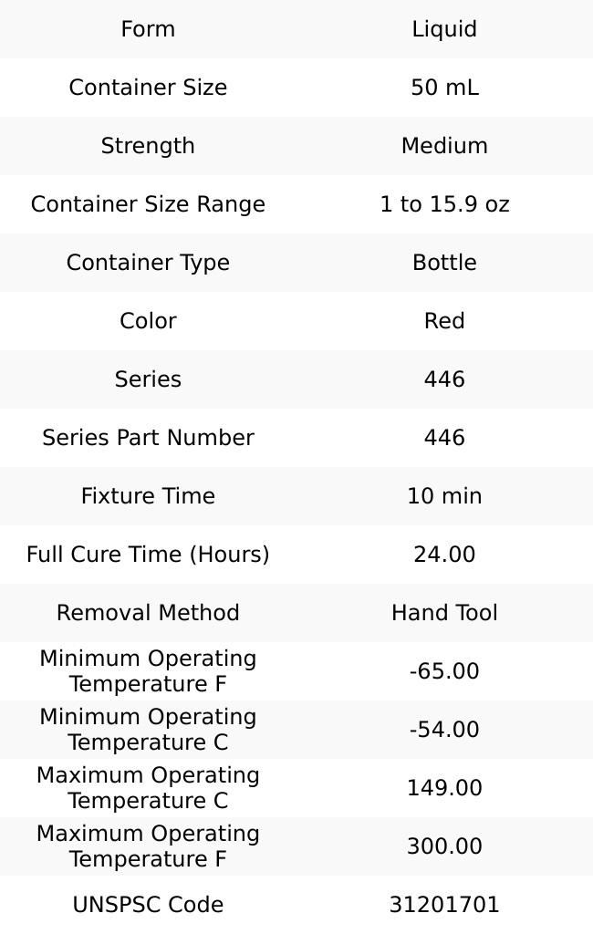Screen dimensions: 593x934
Task: Select the Liquid value
Action: [x=444, y=29]
